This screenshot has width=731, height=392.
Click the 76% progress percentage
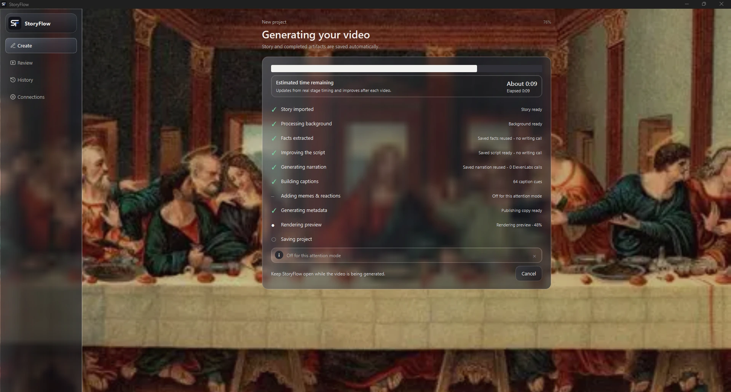[x=547, y=22]
